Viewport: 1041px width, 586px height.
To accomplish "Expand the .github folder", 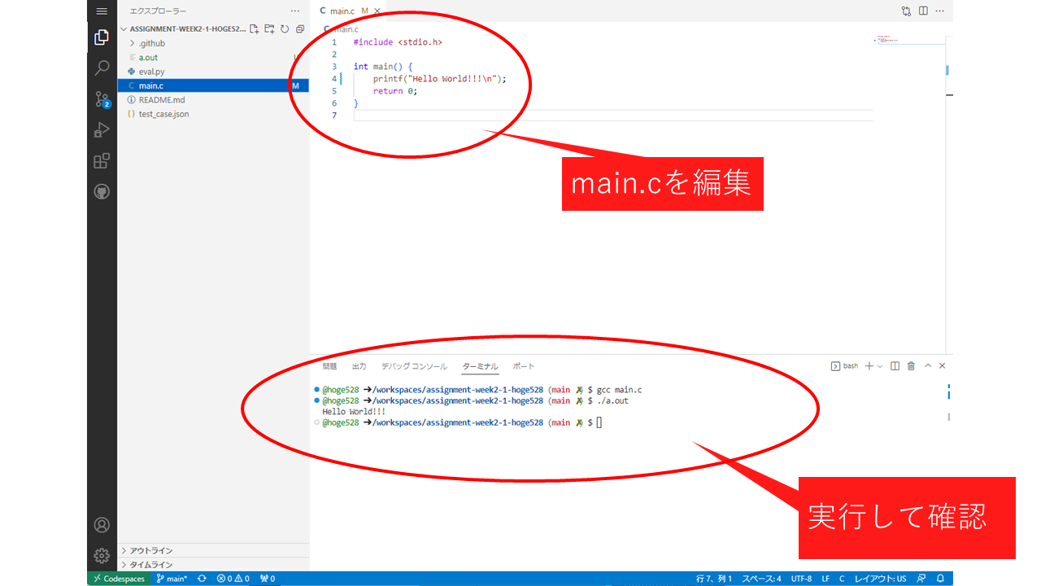I will tap(151, 43).
